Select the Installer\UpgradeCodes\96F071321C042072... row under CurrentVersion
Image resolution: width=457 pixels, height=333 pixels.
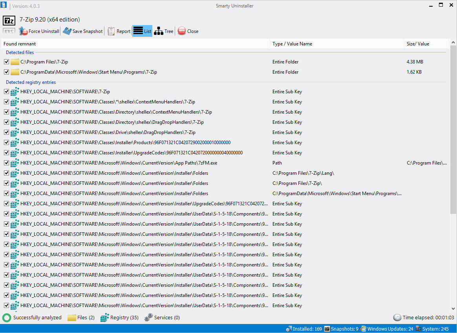click(x=225, y=204)
